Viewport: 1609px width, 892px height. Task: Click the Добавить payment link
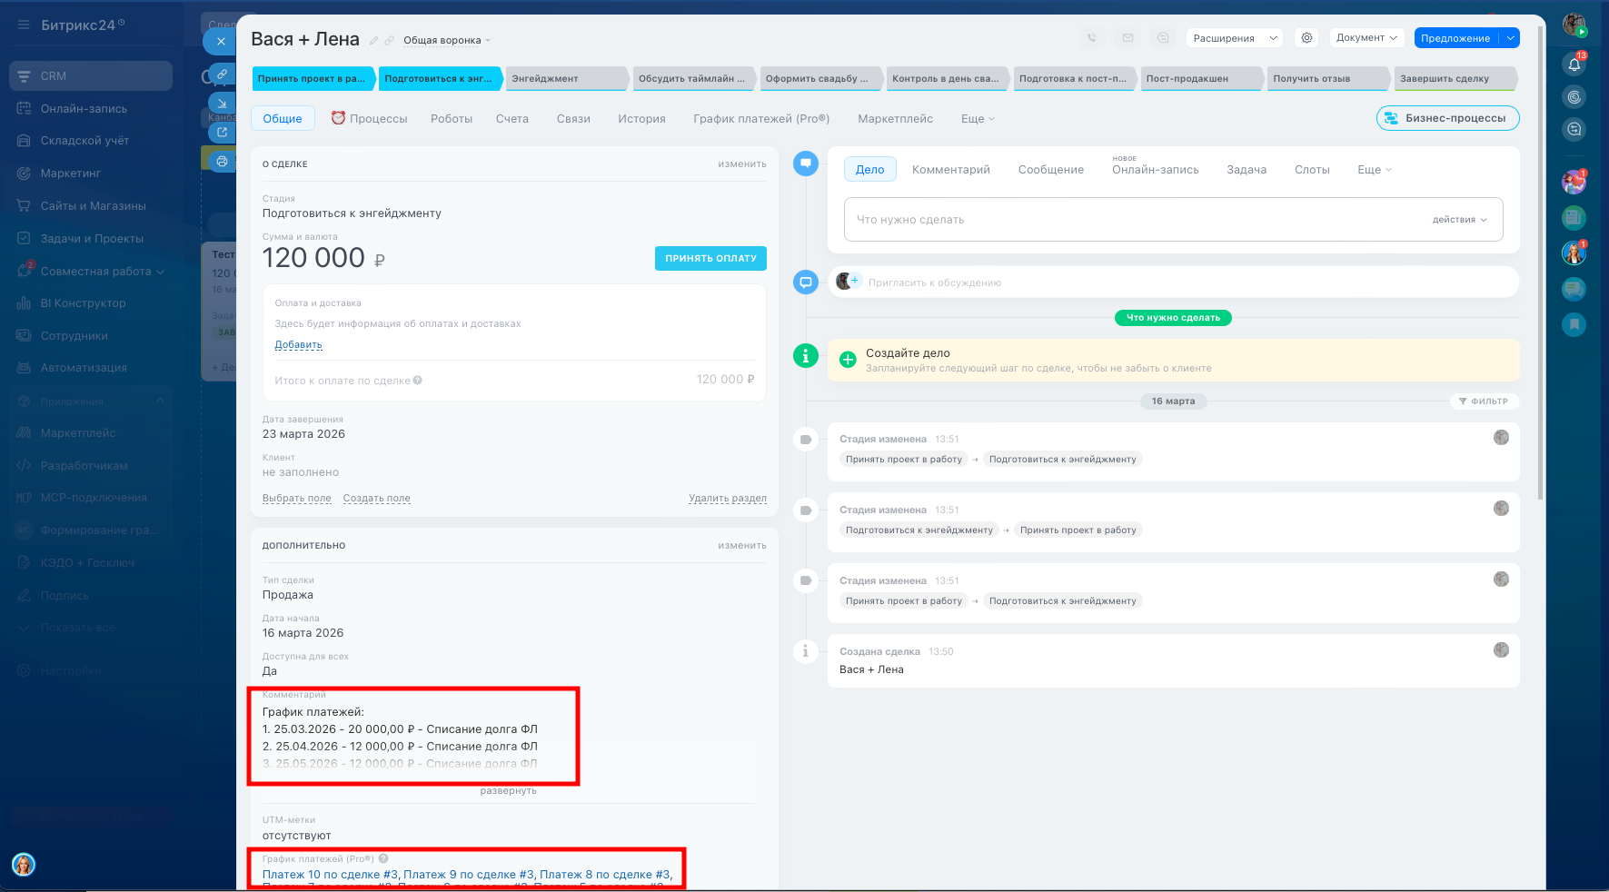tap(298, 345)
